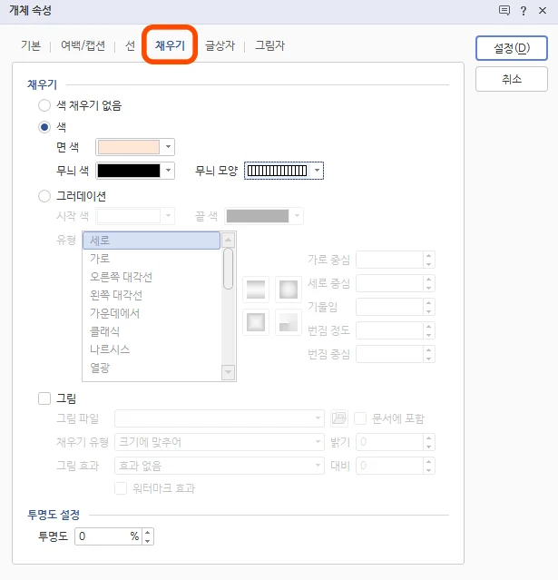Screen dimensions: 558x580
Task: Open the 시작 색 dropdown arrow
Action: pos(168,216)
